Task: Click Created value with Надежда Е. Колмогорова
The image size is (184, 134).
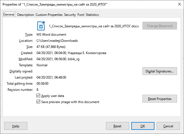Action: 71,53
